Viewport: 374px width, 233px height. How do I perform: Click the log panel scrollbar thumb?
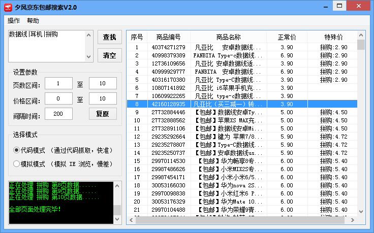tap(117, 210)
